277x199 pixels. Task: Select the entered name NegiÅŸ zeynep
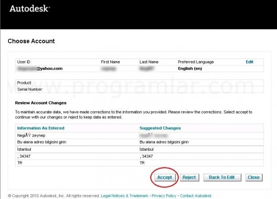[x=31, y=136]
